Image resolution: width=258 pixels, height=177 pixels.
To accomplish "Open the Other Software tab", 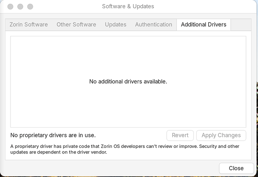I will tap(76, 25).
